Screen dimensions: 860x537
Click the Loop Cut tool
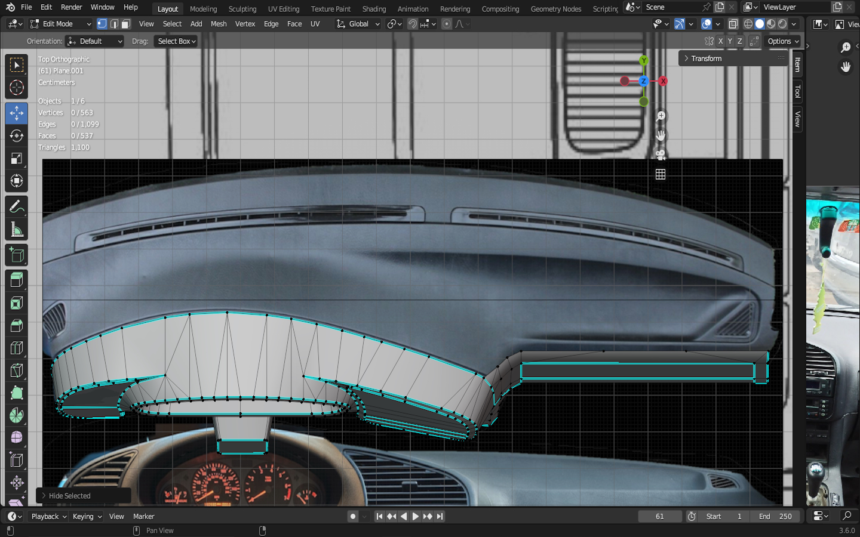(x=17, y=348)
